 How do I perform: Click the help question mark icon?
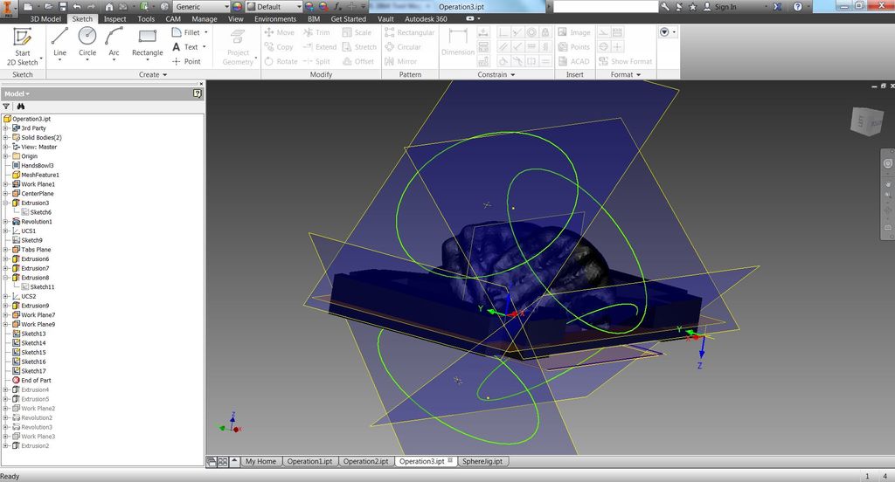(x=797, y=7)
